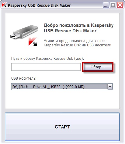Screen dimensions: 125x144
Task: Click the metal USB connector of the drive
Action: coord(15,36)
